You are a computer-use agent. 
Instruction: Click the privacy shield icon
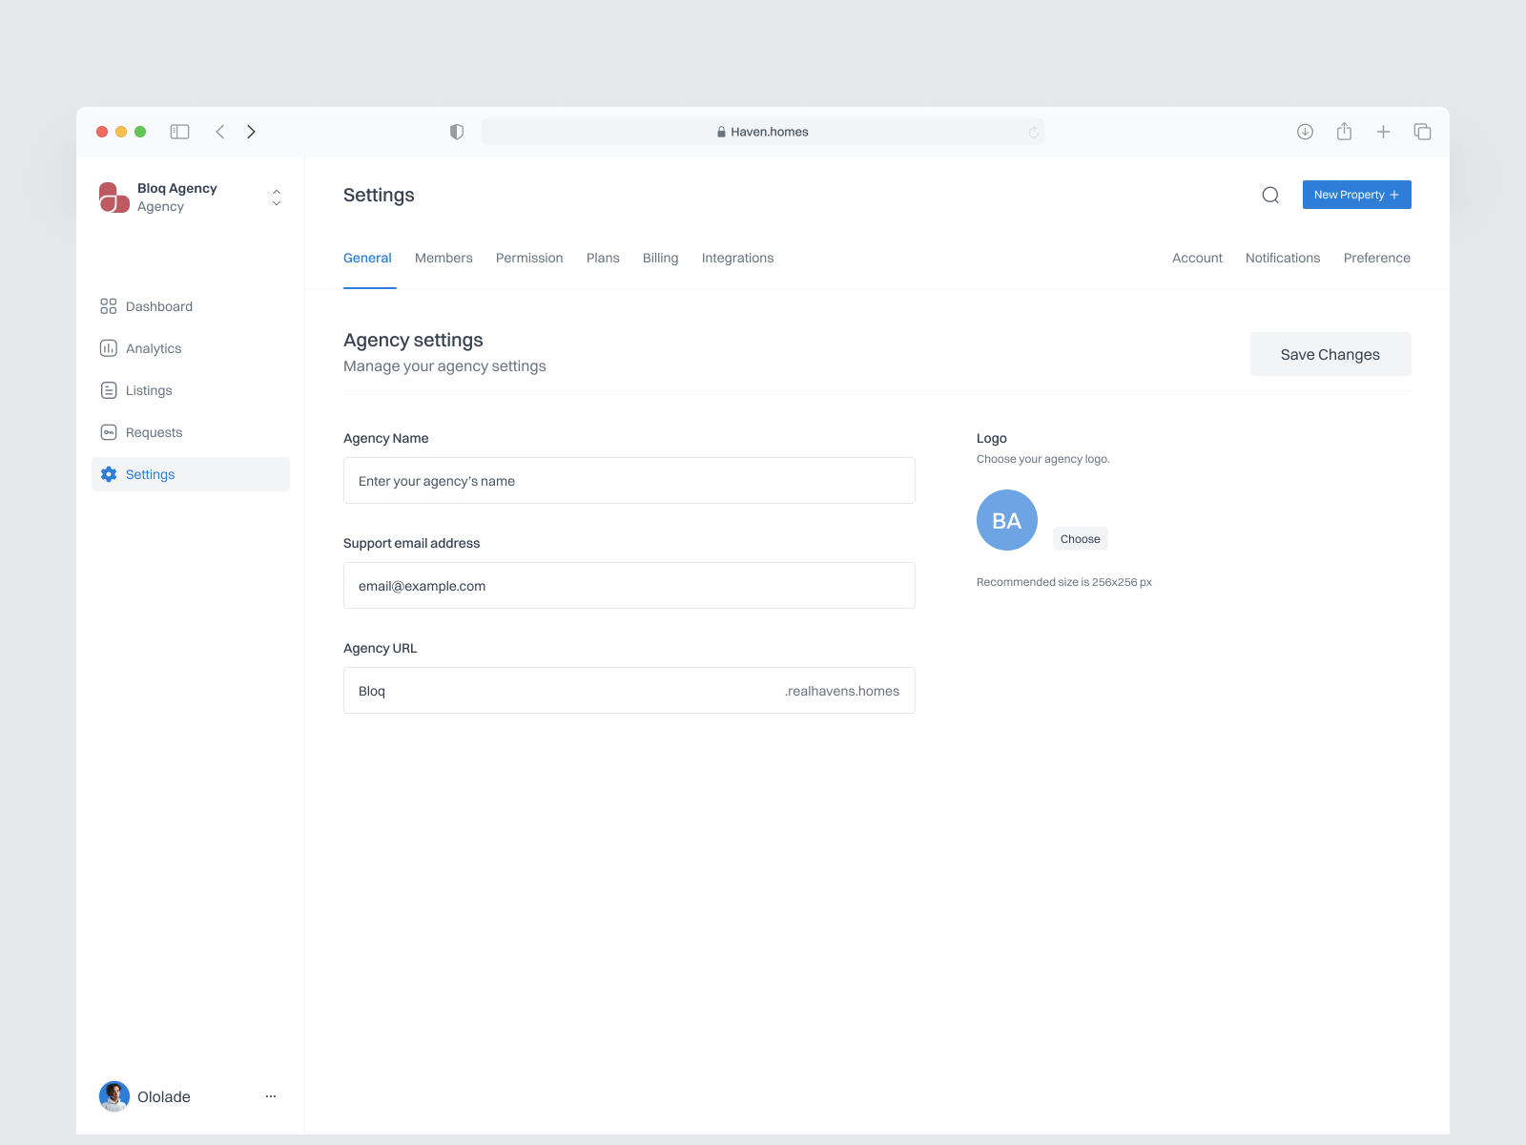[x=457, y=132]
